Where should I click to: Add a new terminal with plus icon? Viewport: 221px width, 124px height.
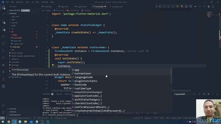200,94
